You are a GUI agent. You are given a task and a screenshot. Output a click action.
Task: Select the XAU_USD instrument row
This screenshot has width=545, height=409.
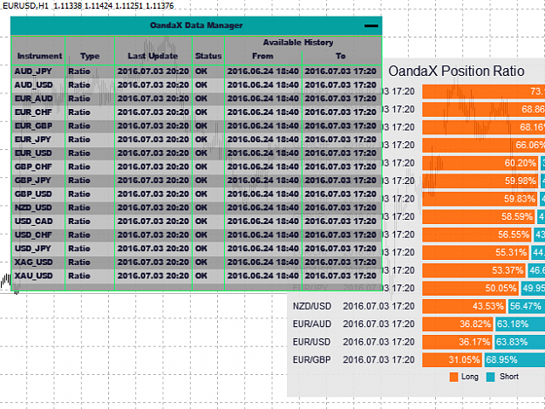click(196, 276)
